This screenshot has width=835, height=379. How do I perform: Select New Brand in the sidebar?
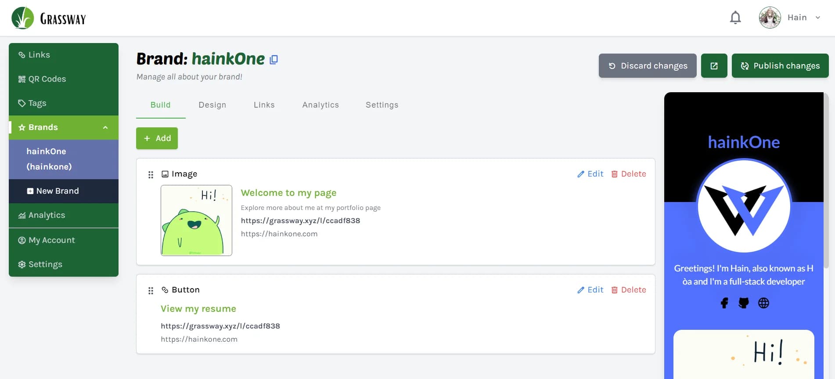(57, 191)
